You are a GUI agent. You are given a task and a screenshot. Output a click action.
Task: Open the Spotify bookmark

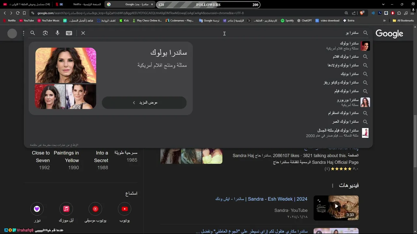(x=287, y=20)
